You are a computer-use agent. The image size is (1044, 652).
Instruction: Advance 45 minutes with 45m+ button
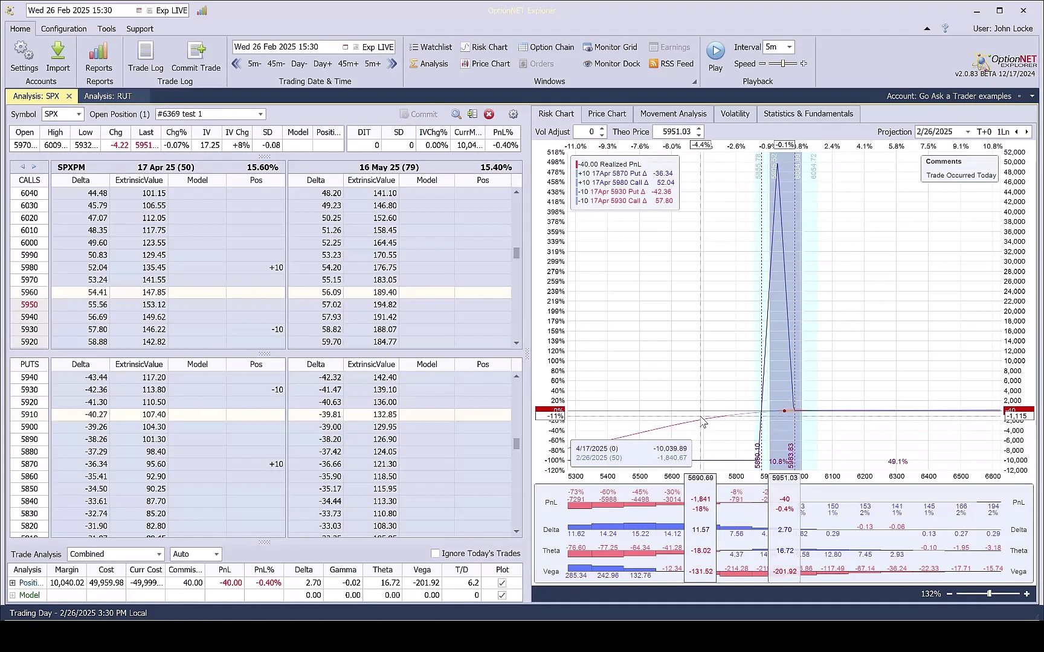coord(348,63)
